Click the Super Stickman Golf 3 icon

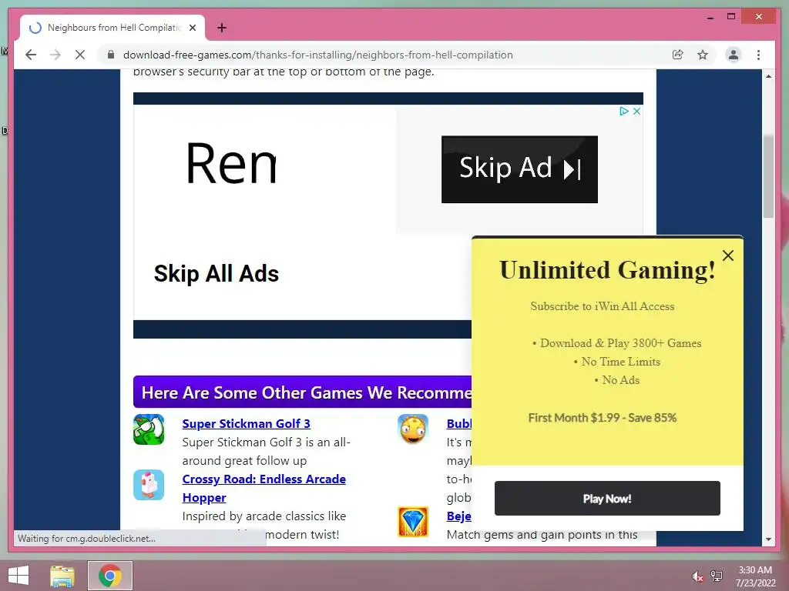[149, 429]
